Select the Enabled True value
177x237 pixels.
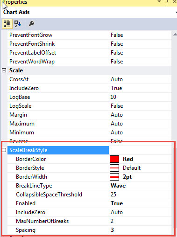117,203
